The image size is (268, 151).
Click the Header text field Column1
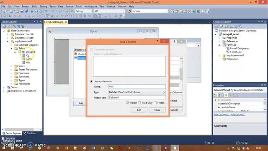click(137, 98)
